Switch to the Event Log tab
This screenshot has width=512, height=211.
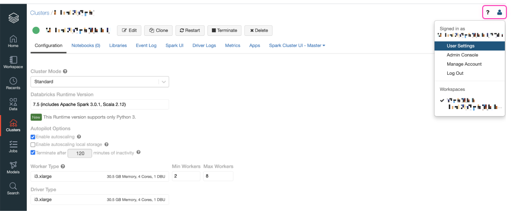[x=146, y=45]
